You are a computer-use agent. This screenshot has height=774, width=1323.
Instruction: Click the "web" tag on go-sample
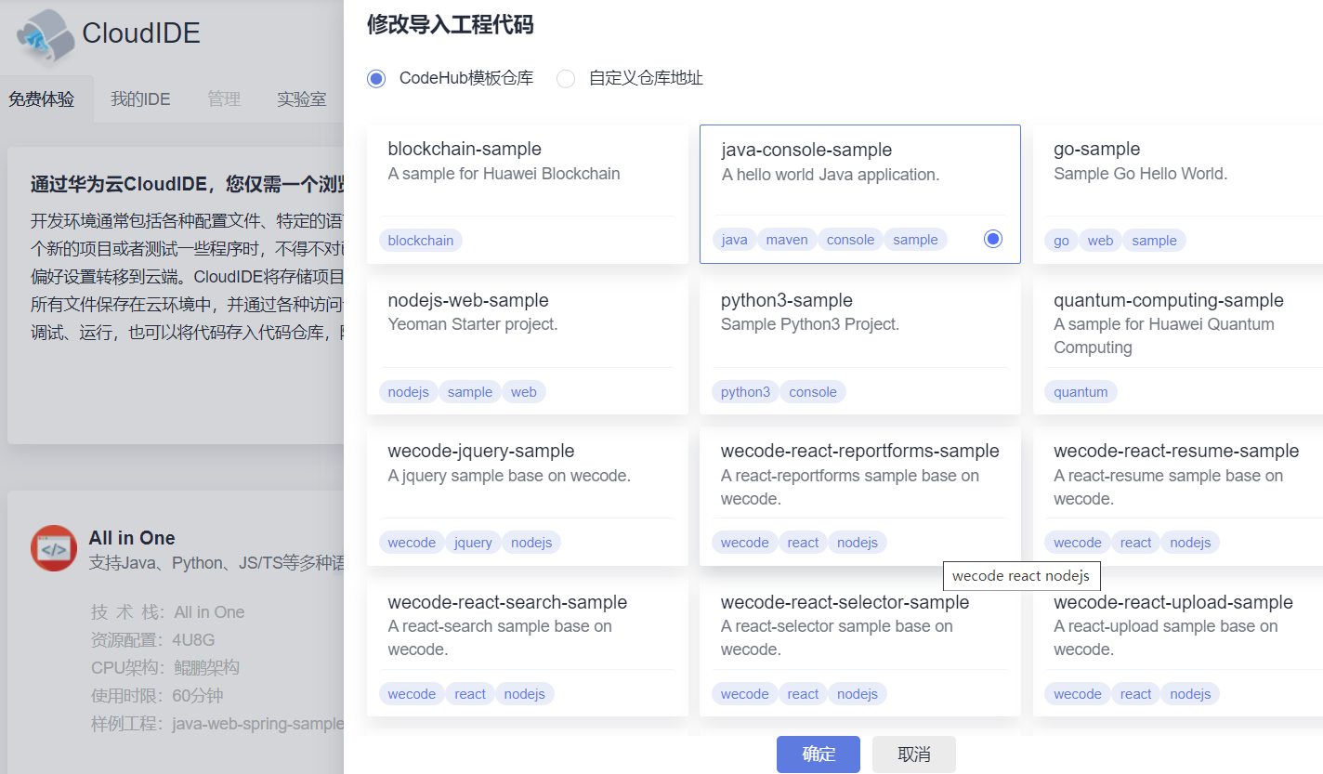pos(1100,241)
